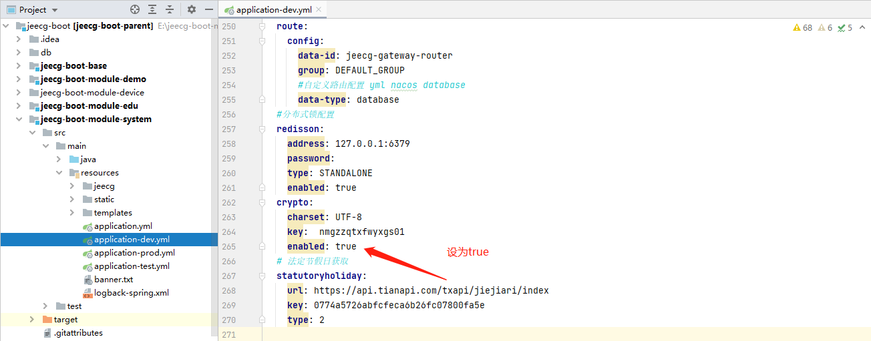This screenshot has width=871, height=341.
Task: Click fold end marker at line 270
Action: (263, 320)
